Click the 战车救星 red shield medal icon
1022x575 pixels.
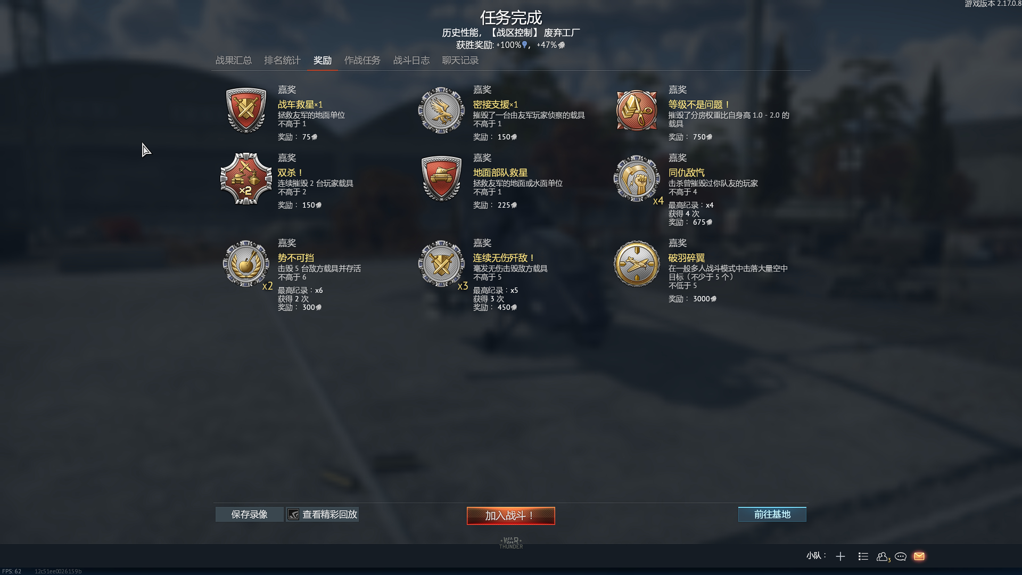tap(246, 110)
